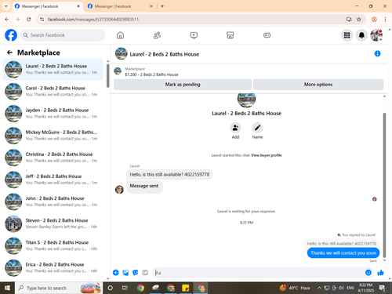Show hidden tray icons chevron
This screenshot has width=392, height=294.
pos(319,288)
